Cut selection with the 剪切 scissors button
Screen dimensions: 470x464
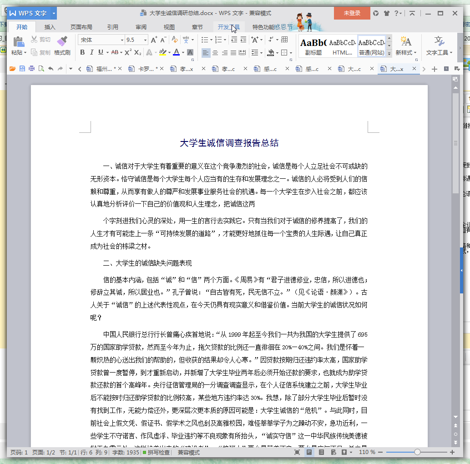tap(41, 40)
